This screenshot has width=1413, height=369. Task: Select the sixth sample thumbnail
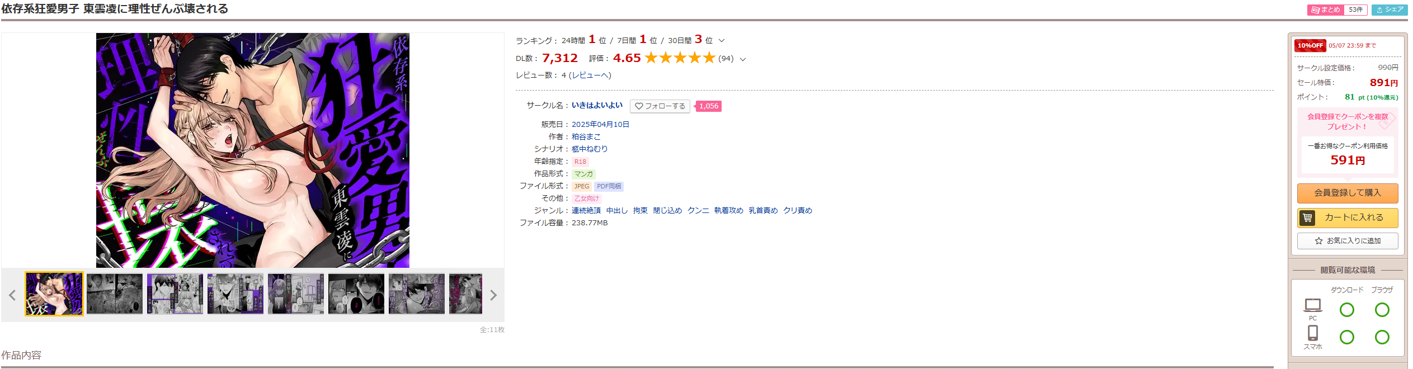pyautogui.click(x=356, y=294)
